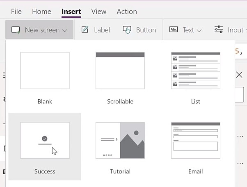Switch to the Home tab
Image resolution: width=247 pixels, height=187 pixels.
pos(41,11)
